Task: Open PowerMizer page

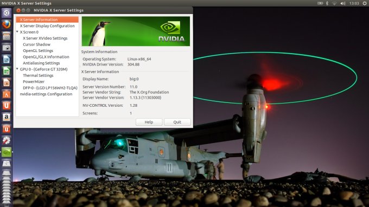Action: pyautogui.click(x=34, y=81)
